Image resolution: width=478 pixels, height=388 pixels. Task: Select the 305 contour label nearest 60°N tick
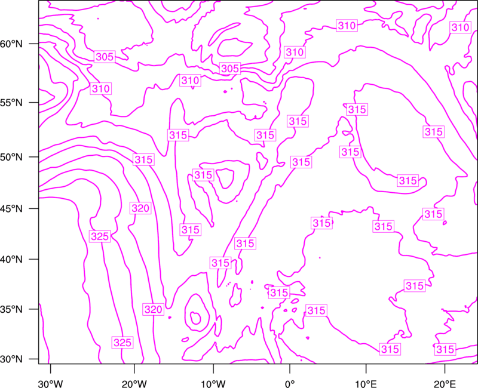[105, 57]
